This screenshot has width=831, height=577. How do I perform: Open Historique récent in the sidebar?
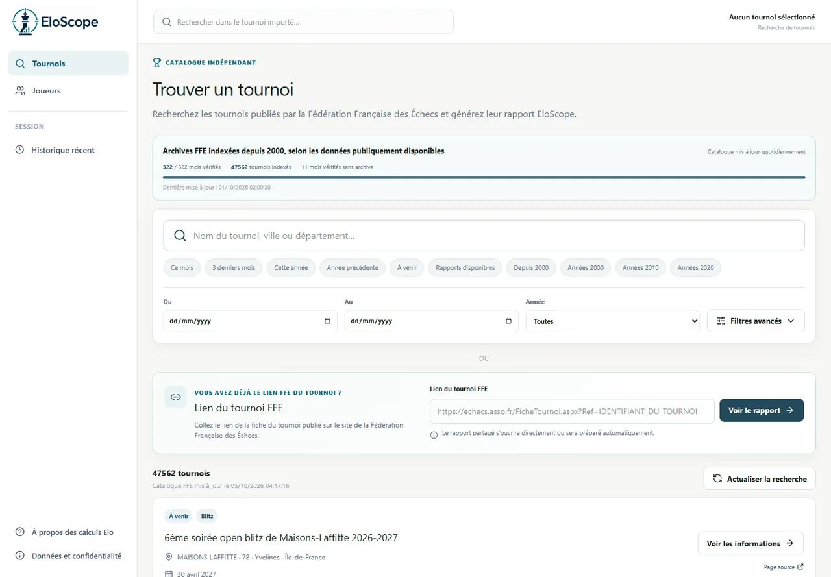tap(68, 150)
